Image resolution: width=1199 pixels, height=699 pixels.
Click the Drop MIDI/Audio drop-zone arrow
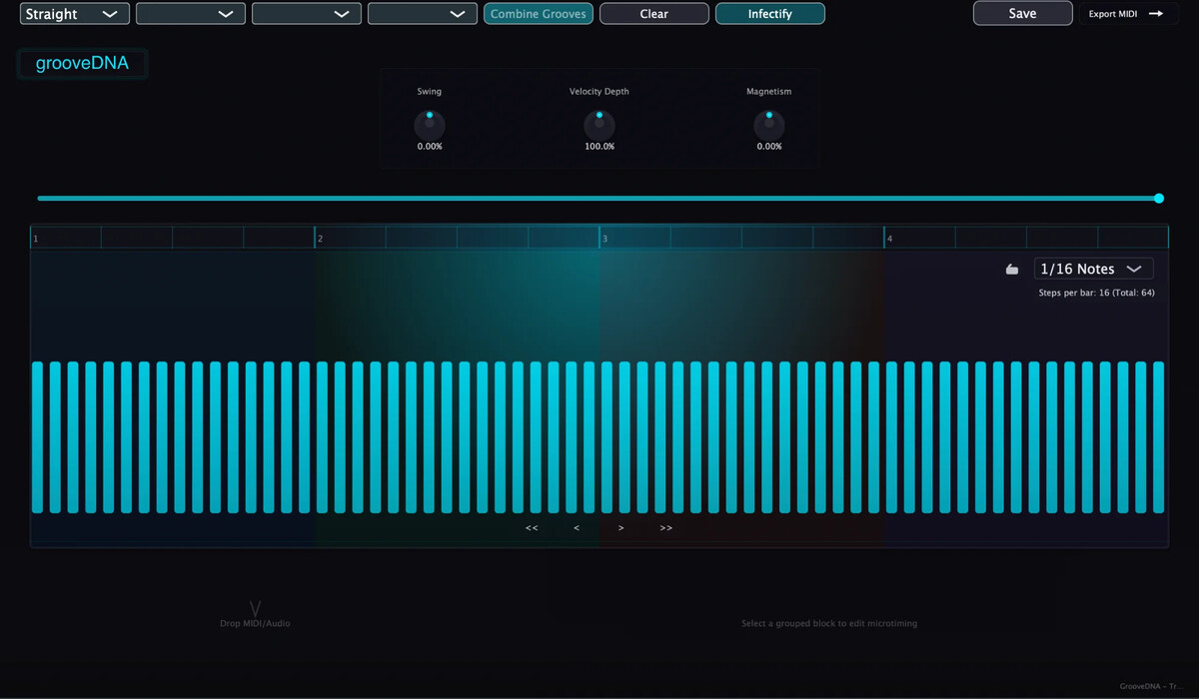click(x=255, y=606)
